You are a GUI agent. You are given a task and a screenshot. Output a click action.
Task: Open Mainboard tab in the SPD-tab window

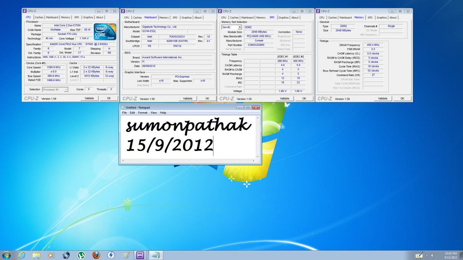tap(247, 18)
